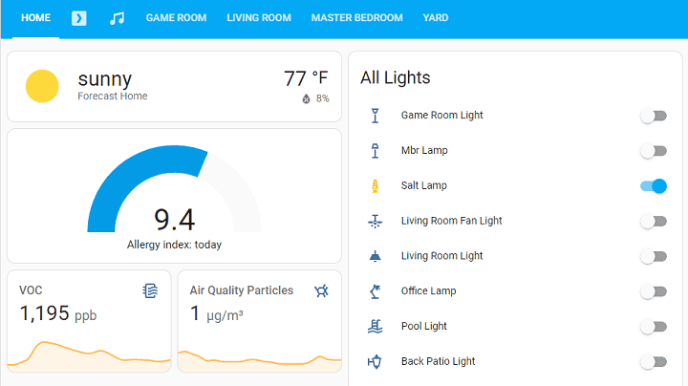Viewport: 688px width, 386px height.
Task: Click the 'Air Quality Particles' card title
Action: 242,290
